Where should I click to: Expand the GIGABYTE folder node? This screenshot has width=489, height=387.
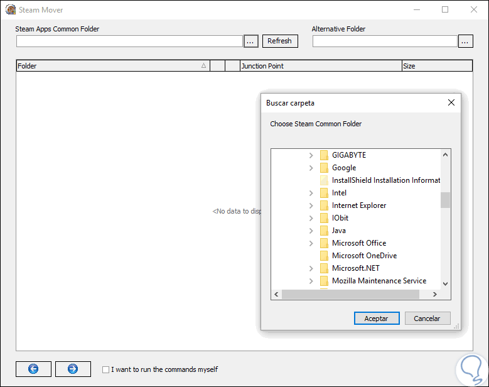coord(311,155)
